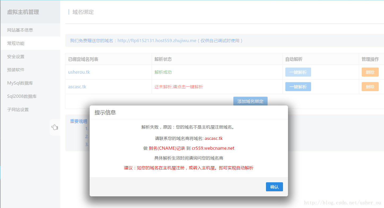This screenshot has width=384, height=208.
Task: Click 提示信息 dialog title
Action: (x=105, y=112)
